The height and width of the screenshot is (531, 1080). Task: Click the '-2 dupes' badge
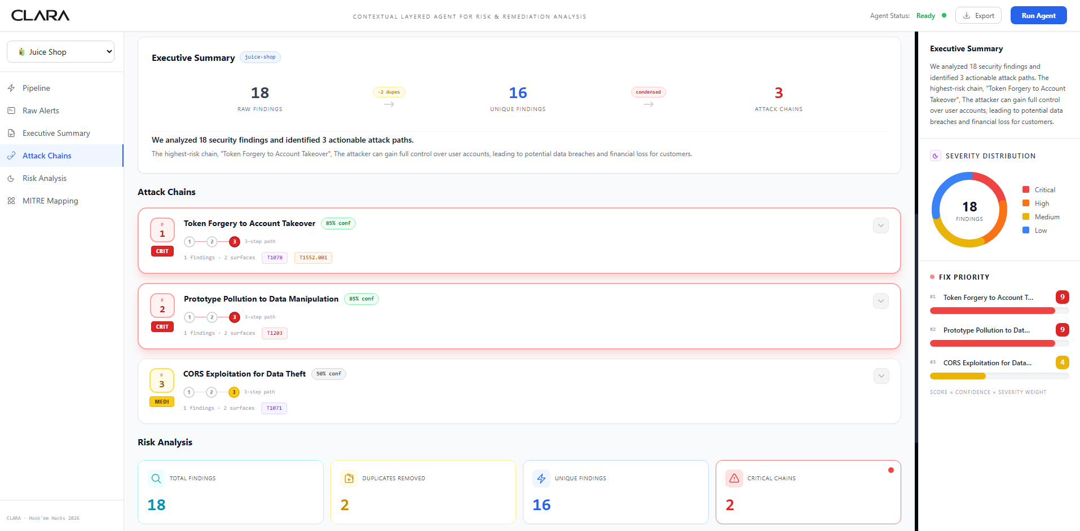pyautogui.click(x=389, y=92)
